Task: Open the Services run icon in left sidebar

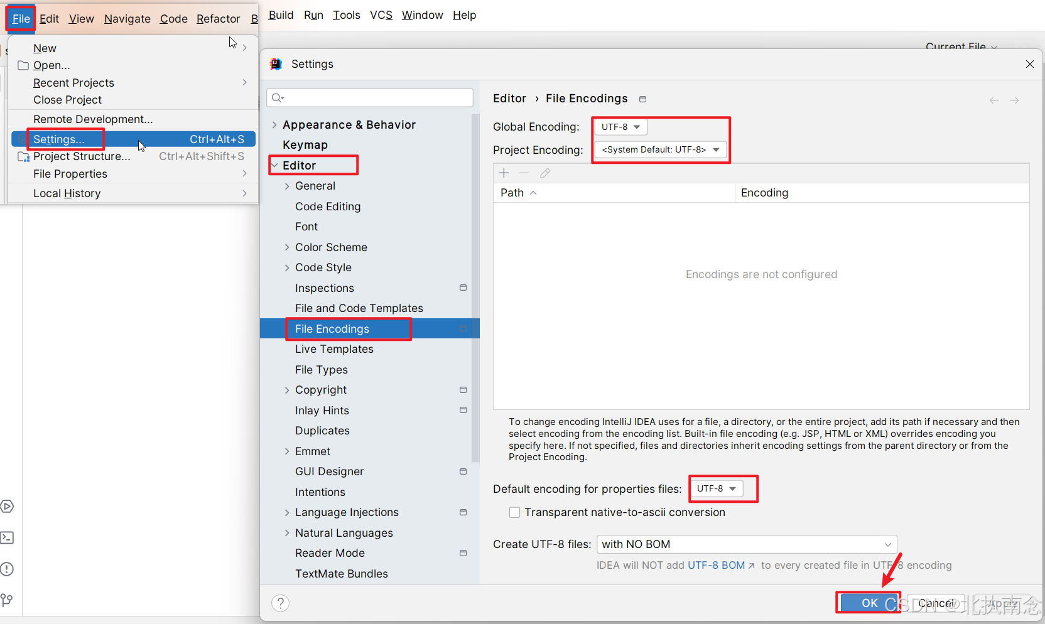Action: point(7,506)
